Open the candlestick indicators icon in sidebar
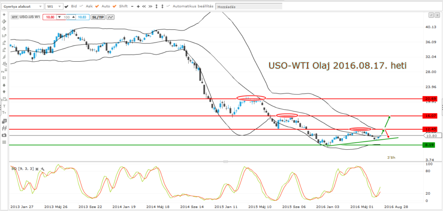443x211 pixels. coord(4,128)
